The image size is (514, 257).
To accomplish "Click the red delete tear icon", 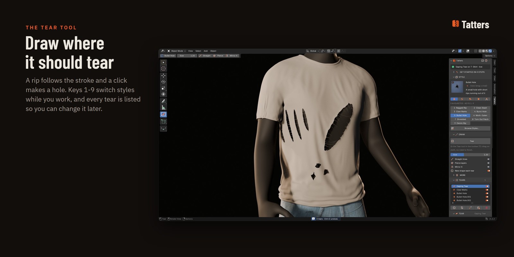I will coord(486,208).
